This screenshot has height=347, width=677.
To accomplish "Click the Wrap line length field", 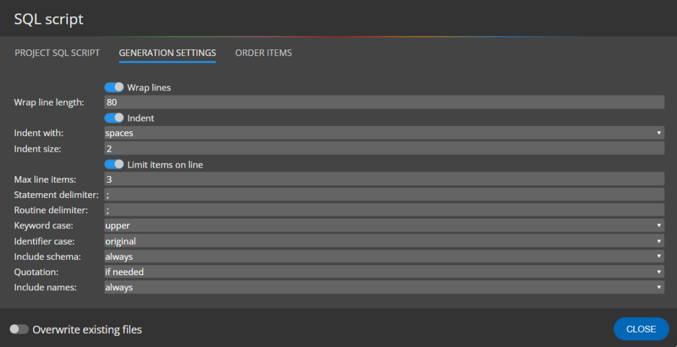I will (383, 102).
